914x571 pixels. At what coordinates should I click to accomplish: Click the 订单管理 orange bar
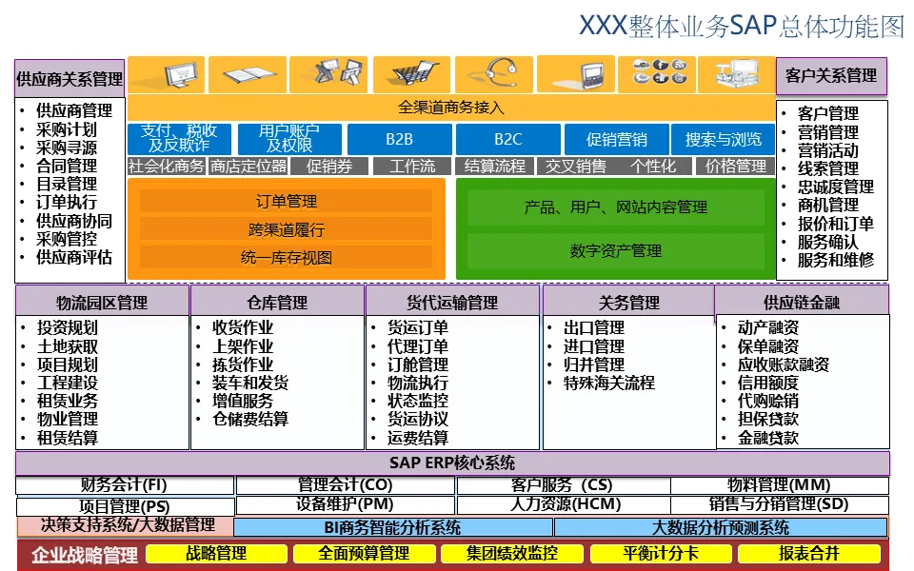286,202
